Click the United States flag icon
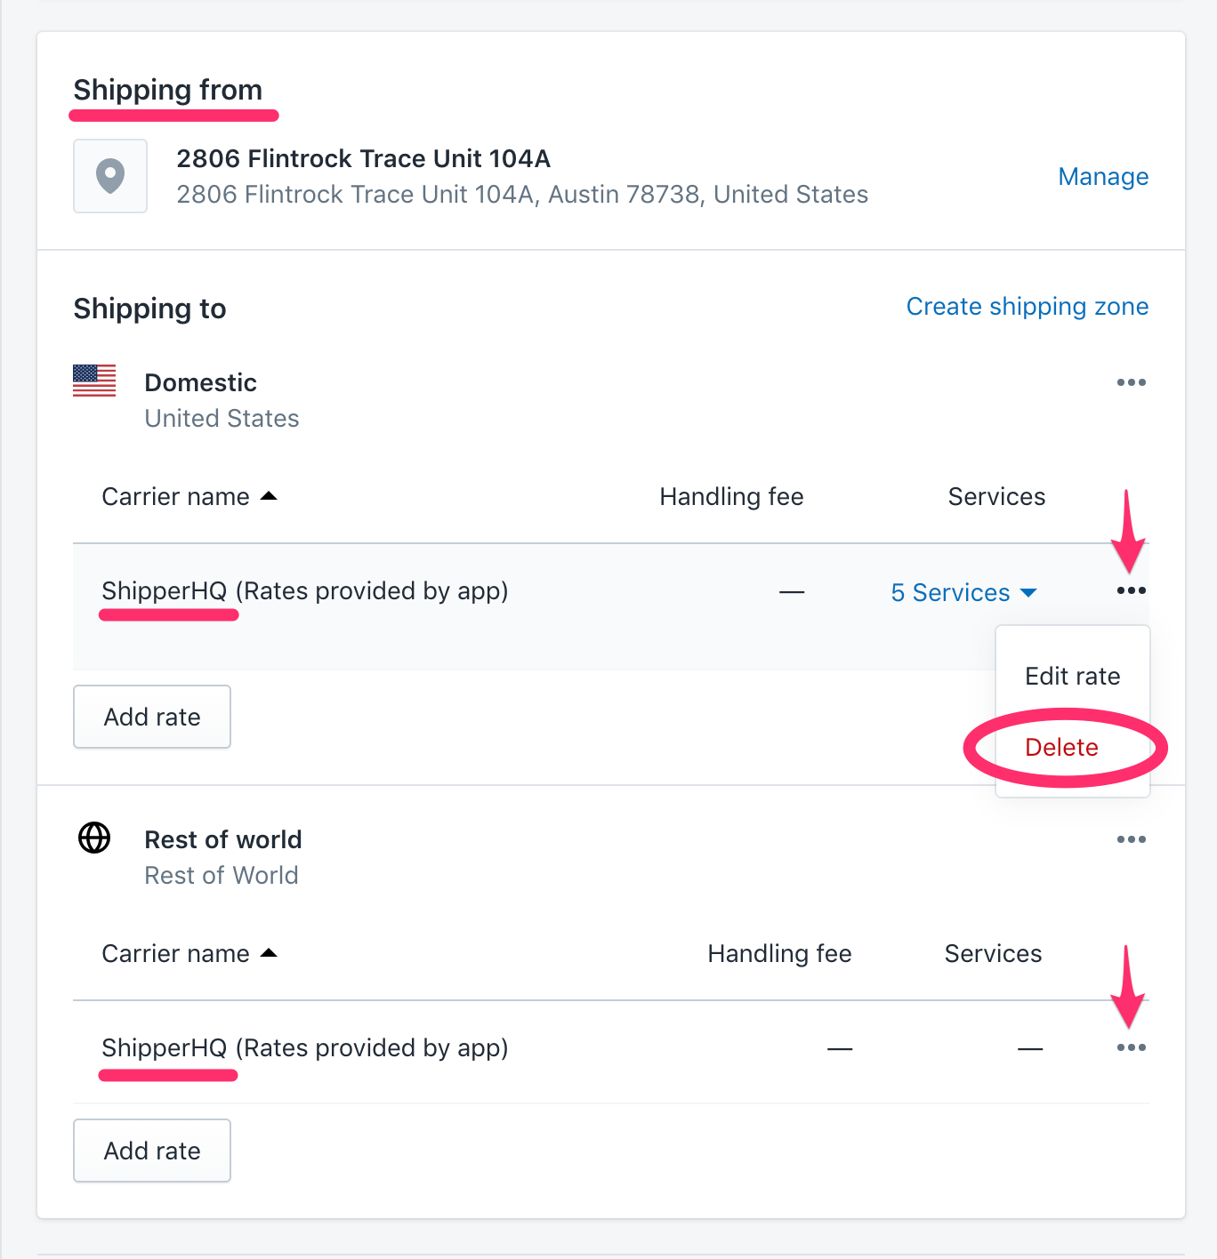1217x1259 pixels. [x=94, y=381]
